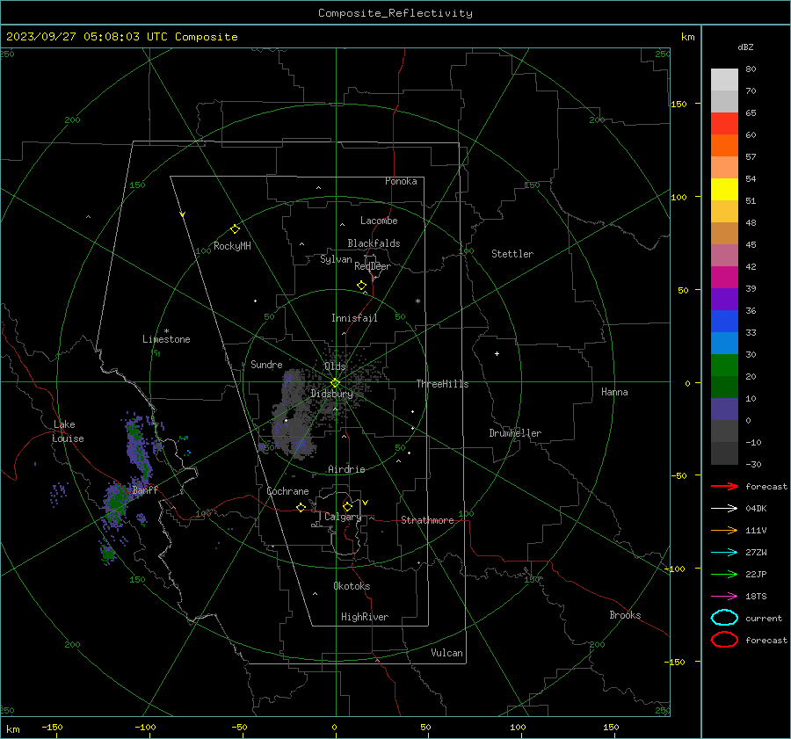The height and width of the screenshot is (739, 791).
Task: Click the green 22JP arrow legend icon
Action: click(724, 574)
